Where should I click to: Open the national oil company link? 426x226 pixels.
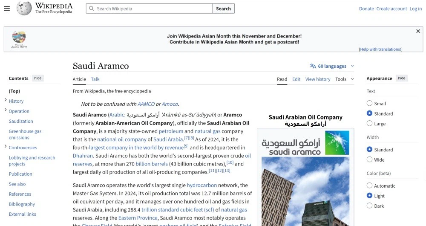coord(122,139)
